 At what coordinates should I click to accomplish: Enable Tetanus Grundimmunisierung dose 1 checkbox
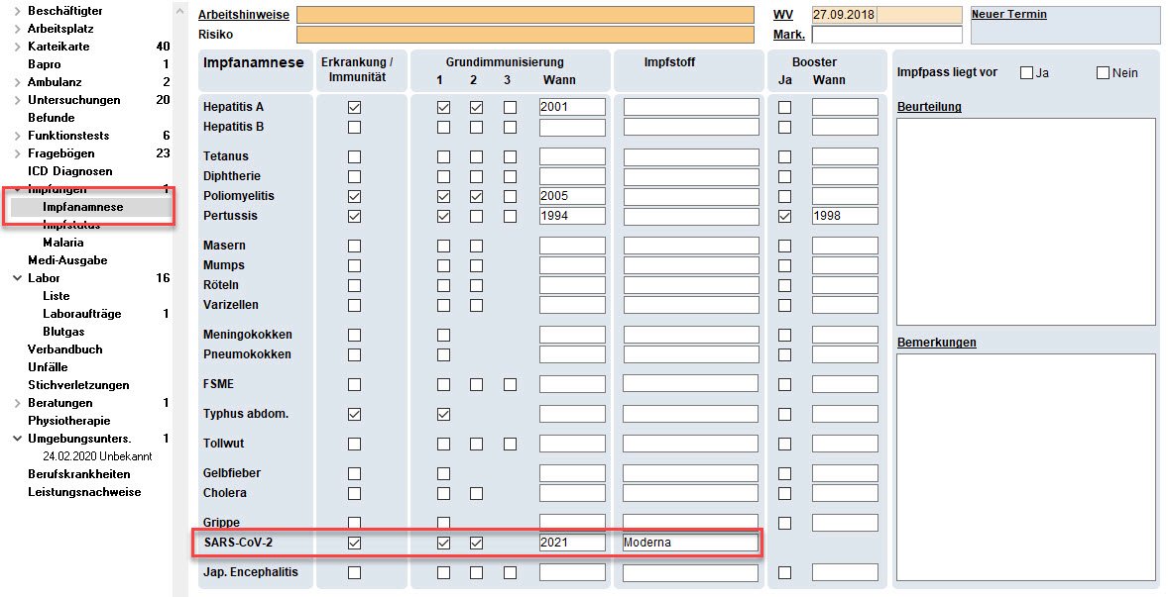(x=443, y=156)
